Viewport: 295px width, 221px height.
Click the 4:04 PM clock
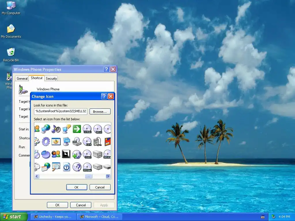[x=284, y=217]
